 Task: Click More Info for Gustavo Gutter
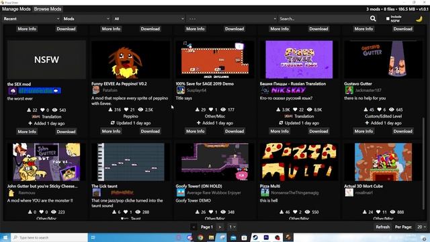[363, 131]
